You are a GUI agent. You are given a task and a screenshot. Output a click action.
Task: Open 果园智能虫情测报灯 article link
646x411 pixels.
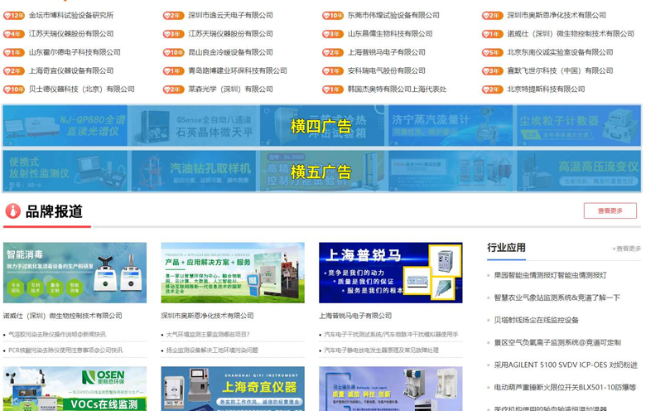click(x=550, y=275)
